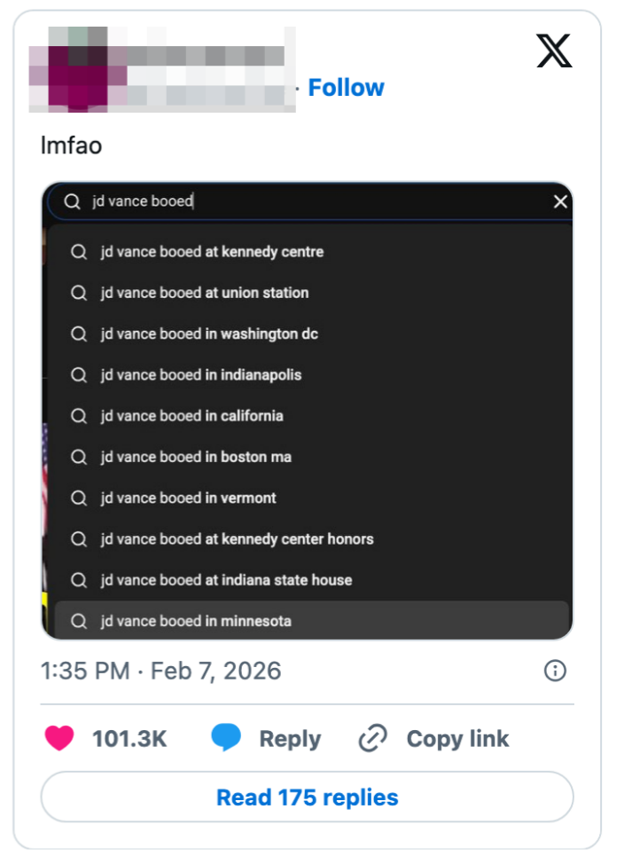Click the Reply text button
This screenshot has height=864, width=624.
click(290, 739)
